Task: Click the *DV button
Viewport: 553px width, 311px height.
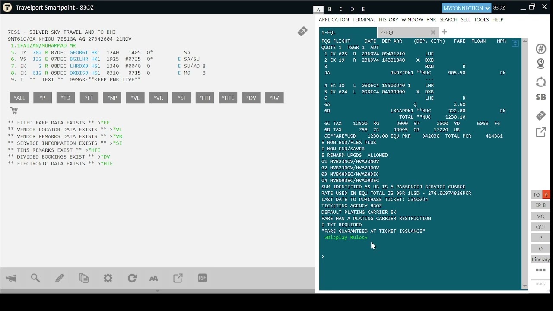Action: [x=251, y=98]
